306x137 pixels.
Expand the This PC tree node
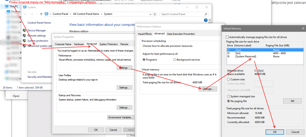click(x=2, y=6)
